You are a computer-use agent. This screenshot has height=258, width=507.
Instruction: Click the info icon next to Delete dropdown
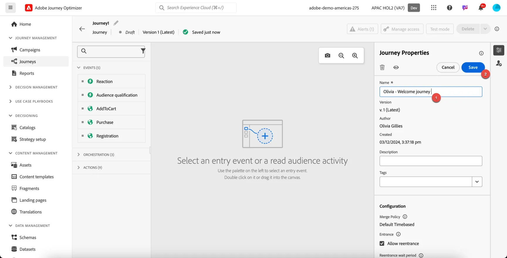pyautogui.click(x=497, y=29)
